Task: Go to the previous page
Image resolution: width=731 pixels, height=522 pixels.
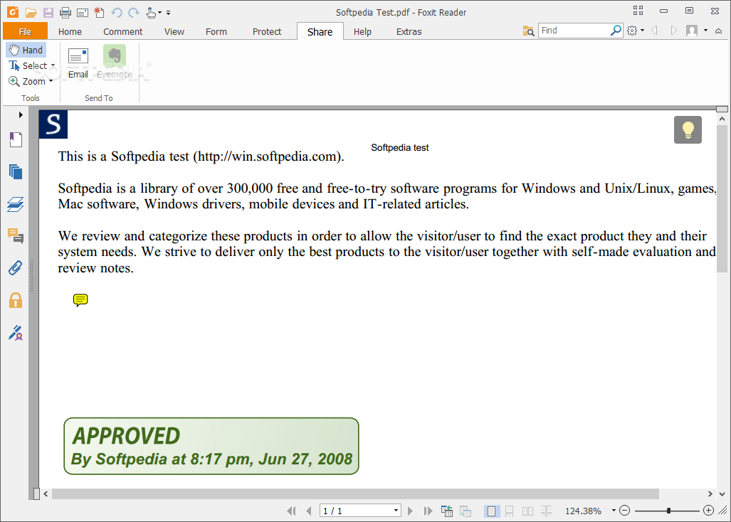Action: pyautogui.click(x=309, y=511)
